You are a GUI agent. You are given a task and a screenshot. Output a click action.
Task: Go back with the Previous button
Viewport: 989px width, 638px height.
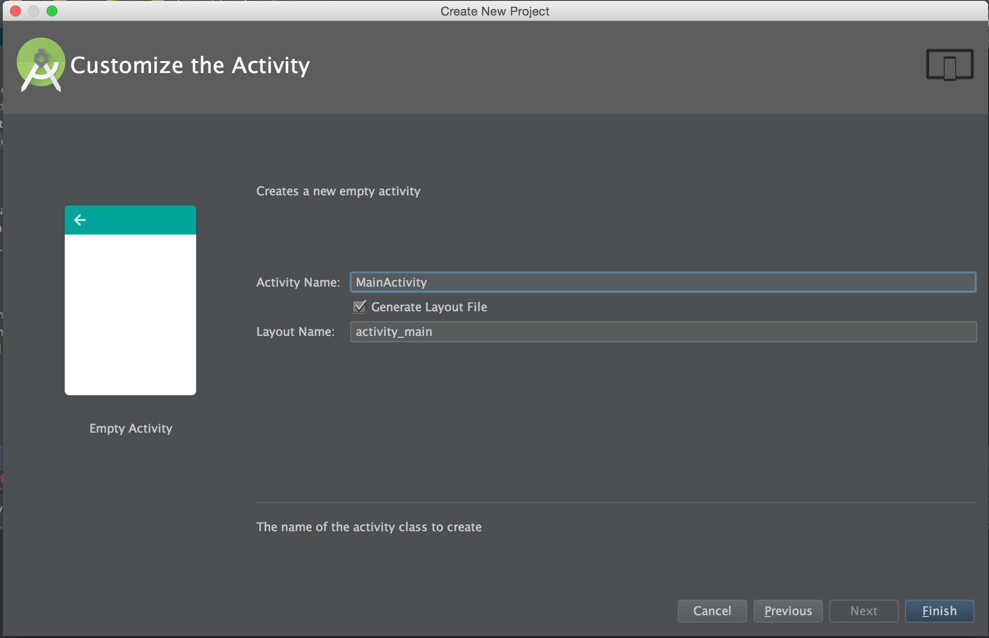788,611
